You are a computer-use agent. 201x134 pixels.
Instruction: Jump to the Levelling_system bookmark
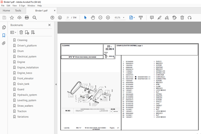click(27, 100)
